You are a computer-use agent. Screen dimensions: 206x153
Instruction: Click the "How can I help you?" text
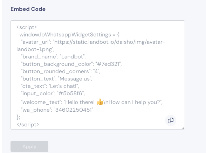pyautogui.click(x=133, y=102)
